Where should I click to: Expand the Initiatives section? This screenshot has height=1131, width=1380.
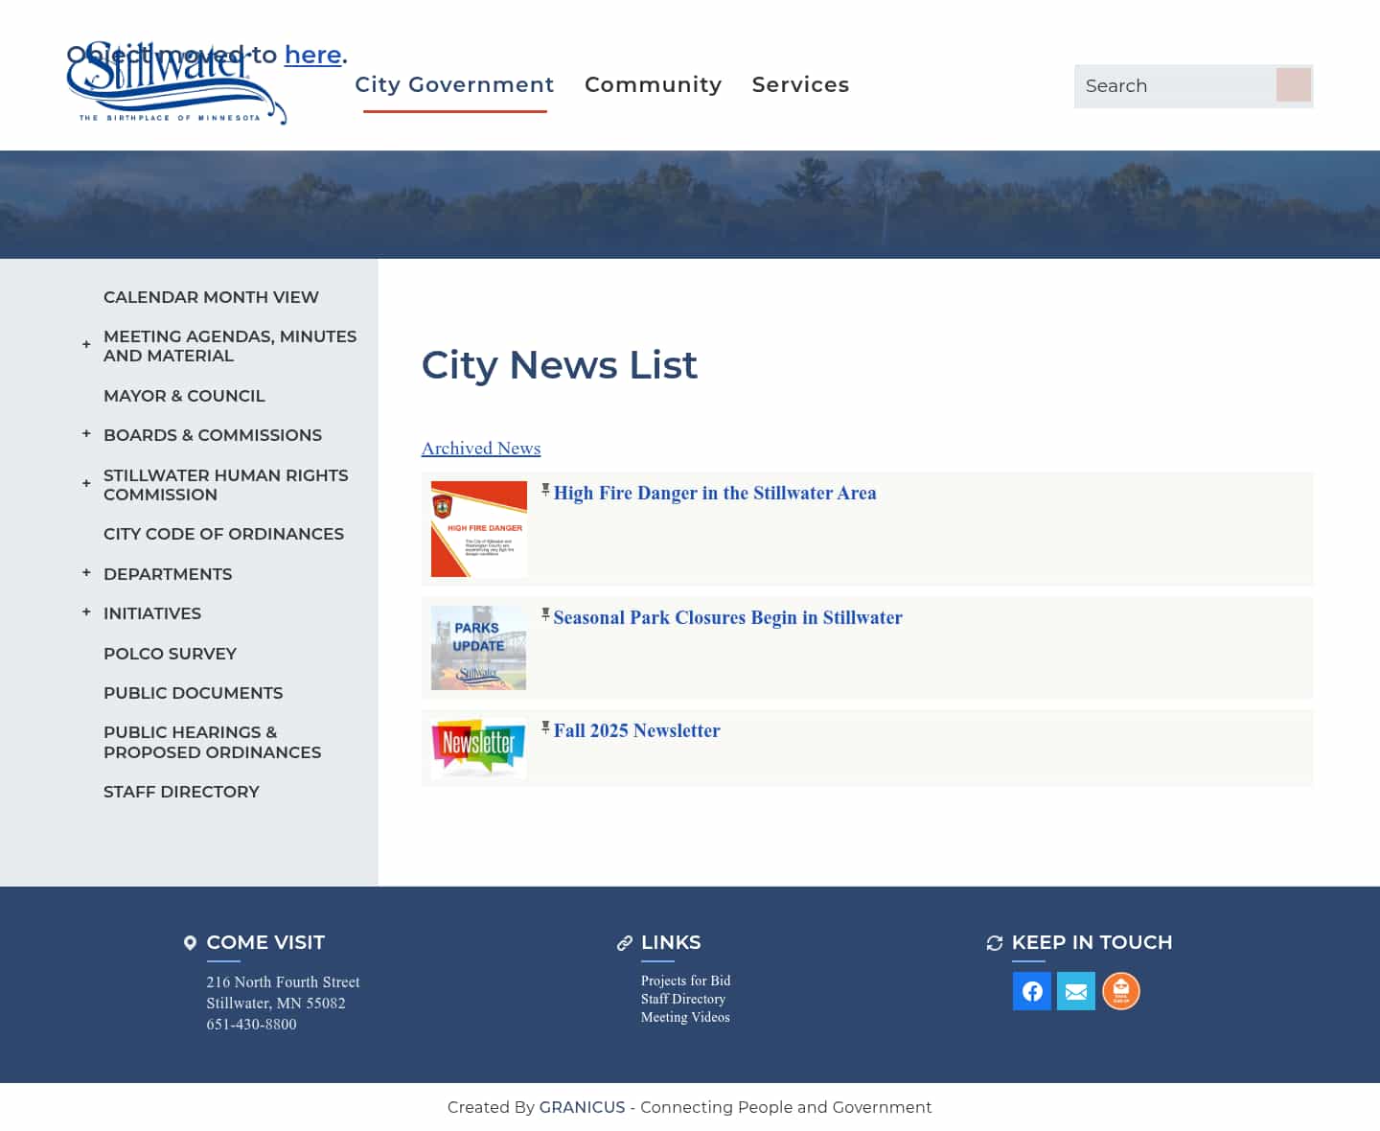coord(85,611)
